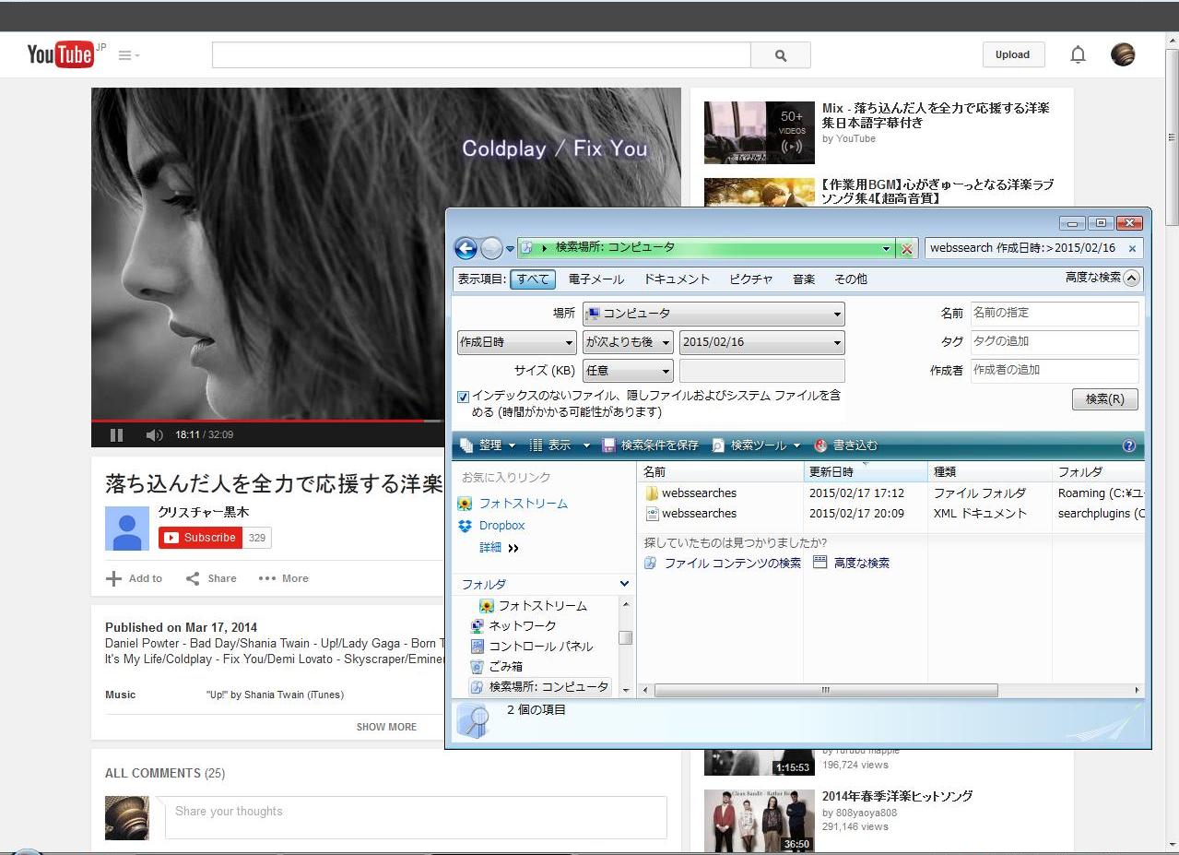The width and height of the screenshot is (1179, 855).
Task: Click the 名前 name input field
Action: tap(1055, 314)
